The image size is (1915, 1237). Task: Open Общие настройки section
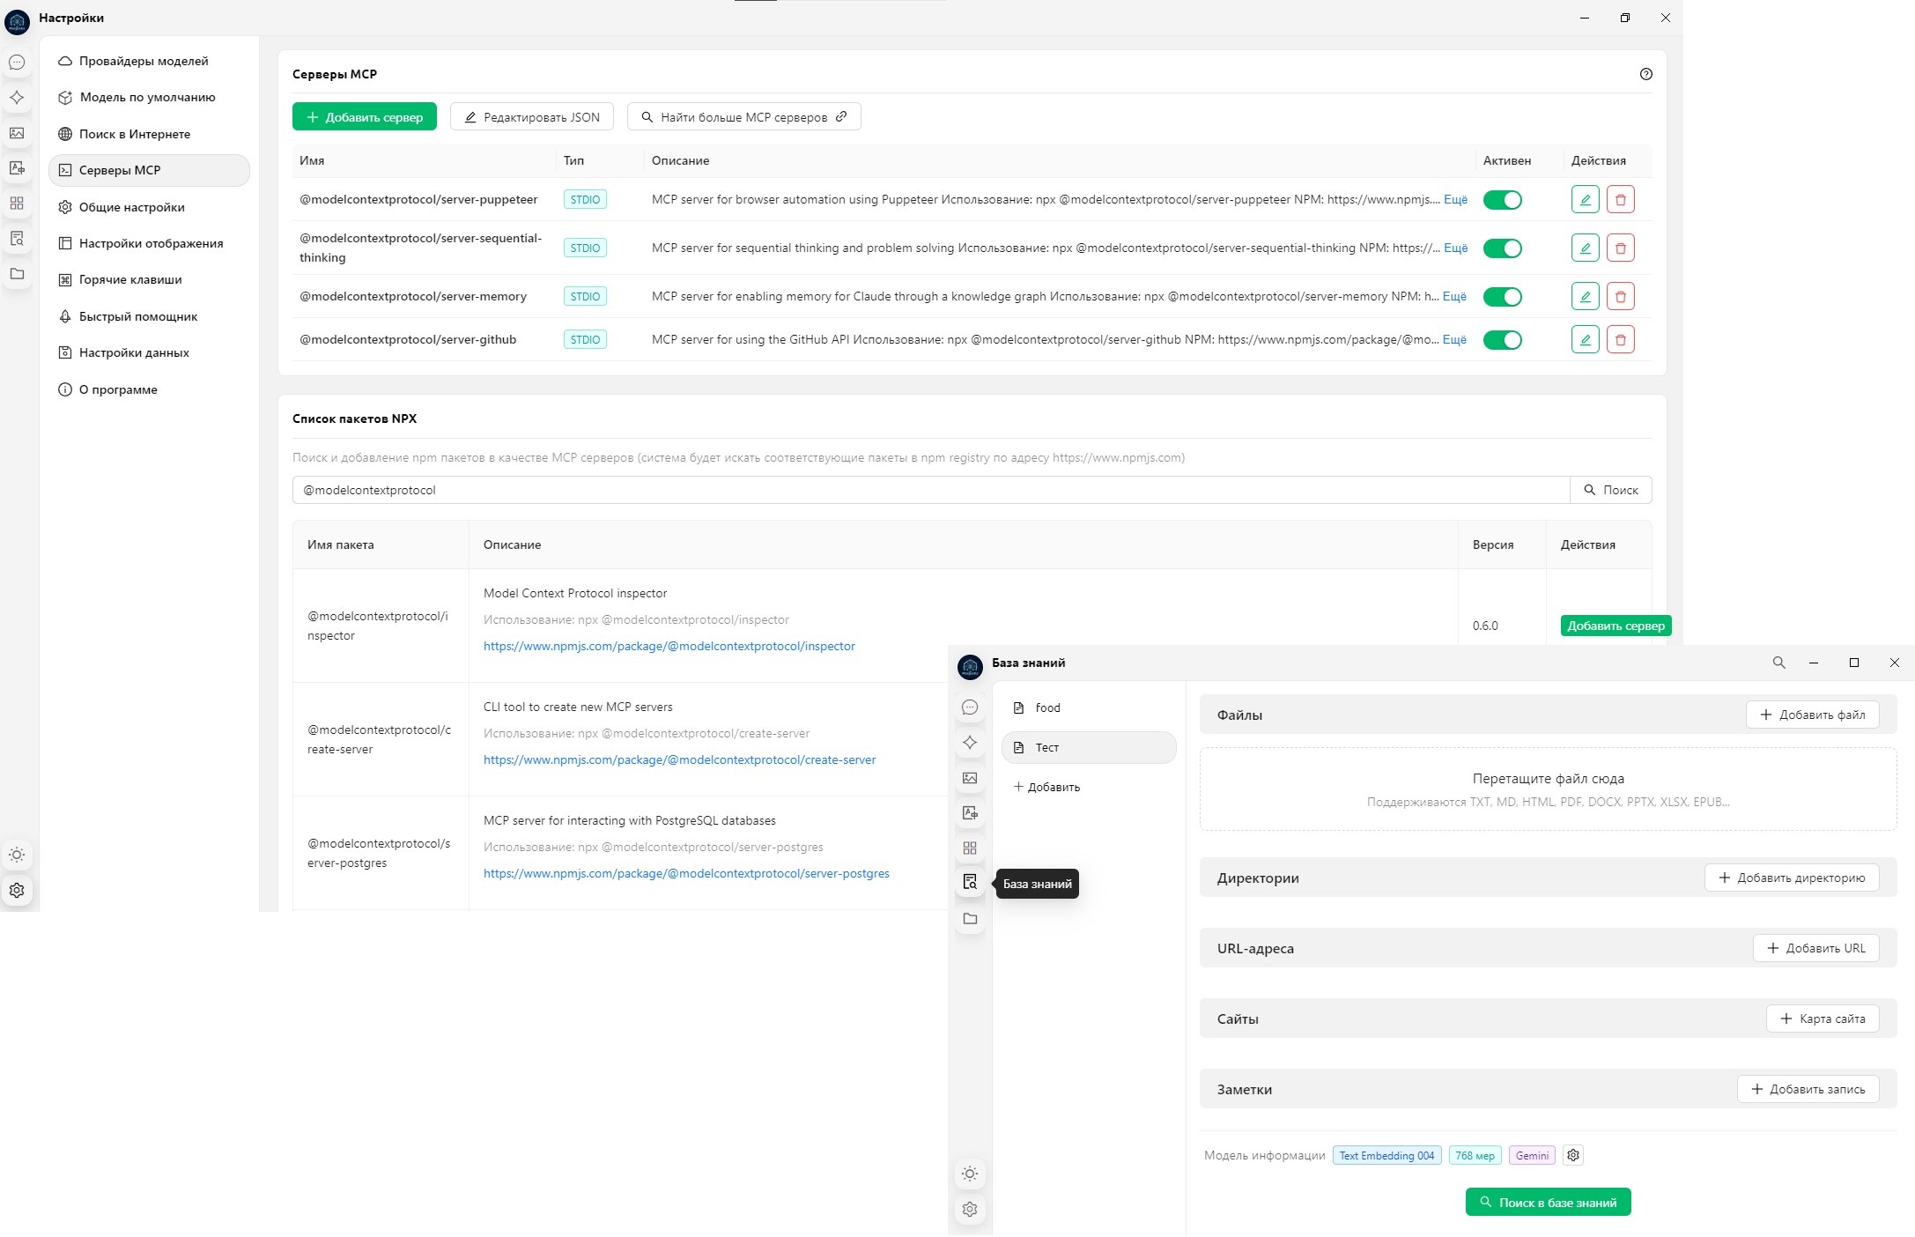(149, 207)
